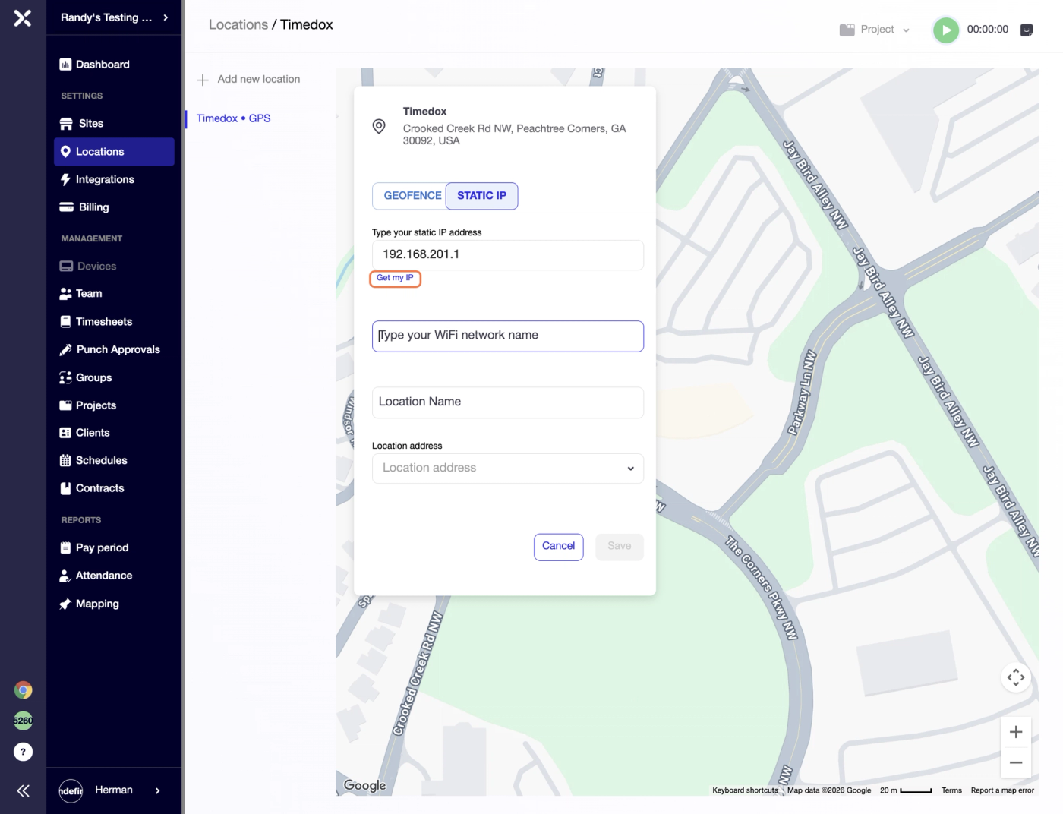Click the Sites storefront icon
This screenshot has height=814, width=1063.
tap(66, 124)
